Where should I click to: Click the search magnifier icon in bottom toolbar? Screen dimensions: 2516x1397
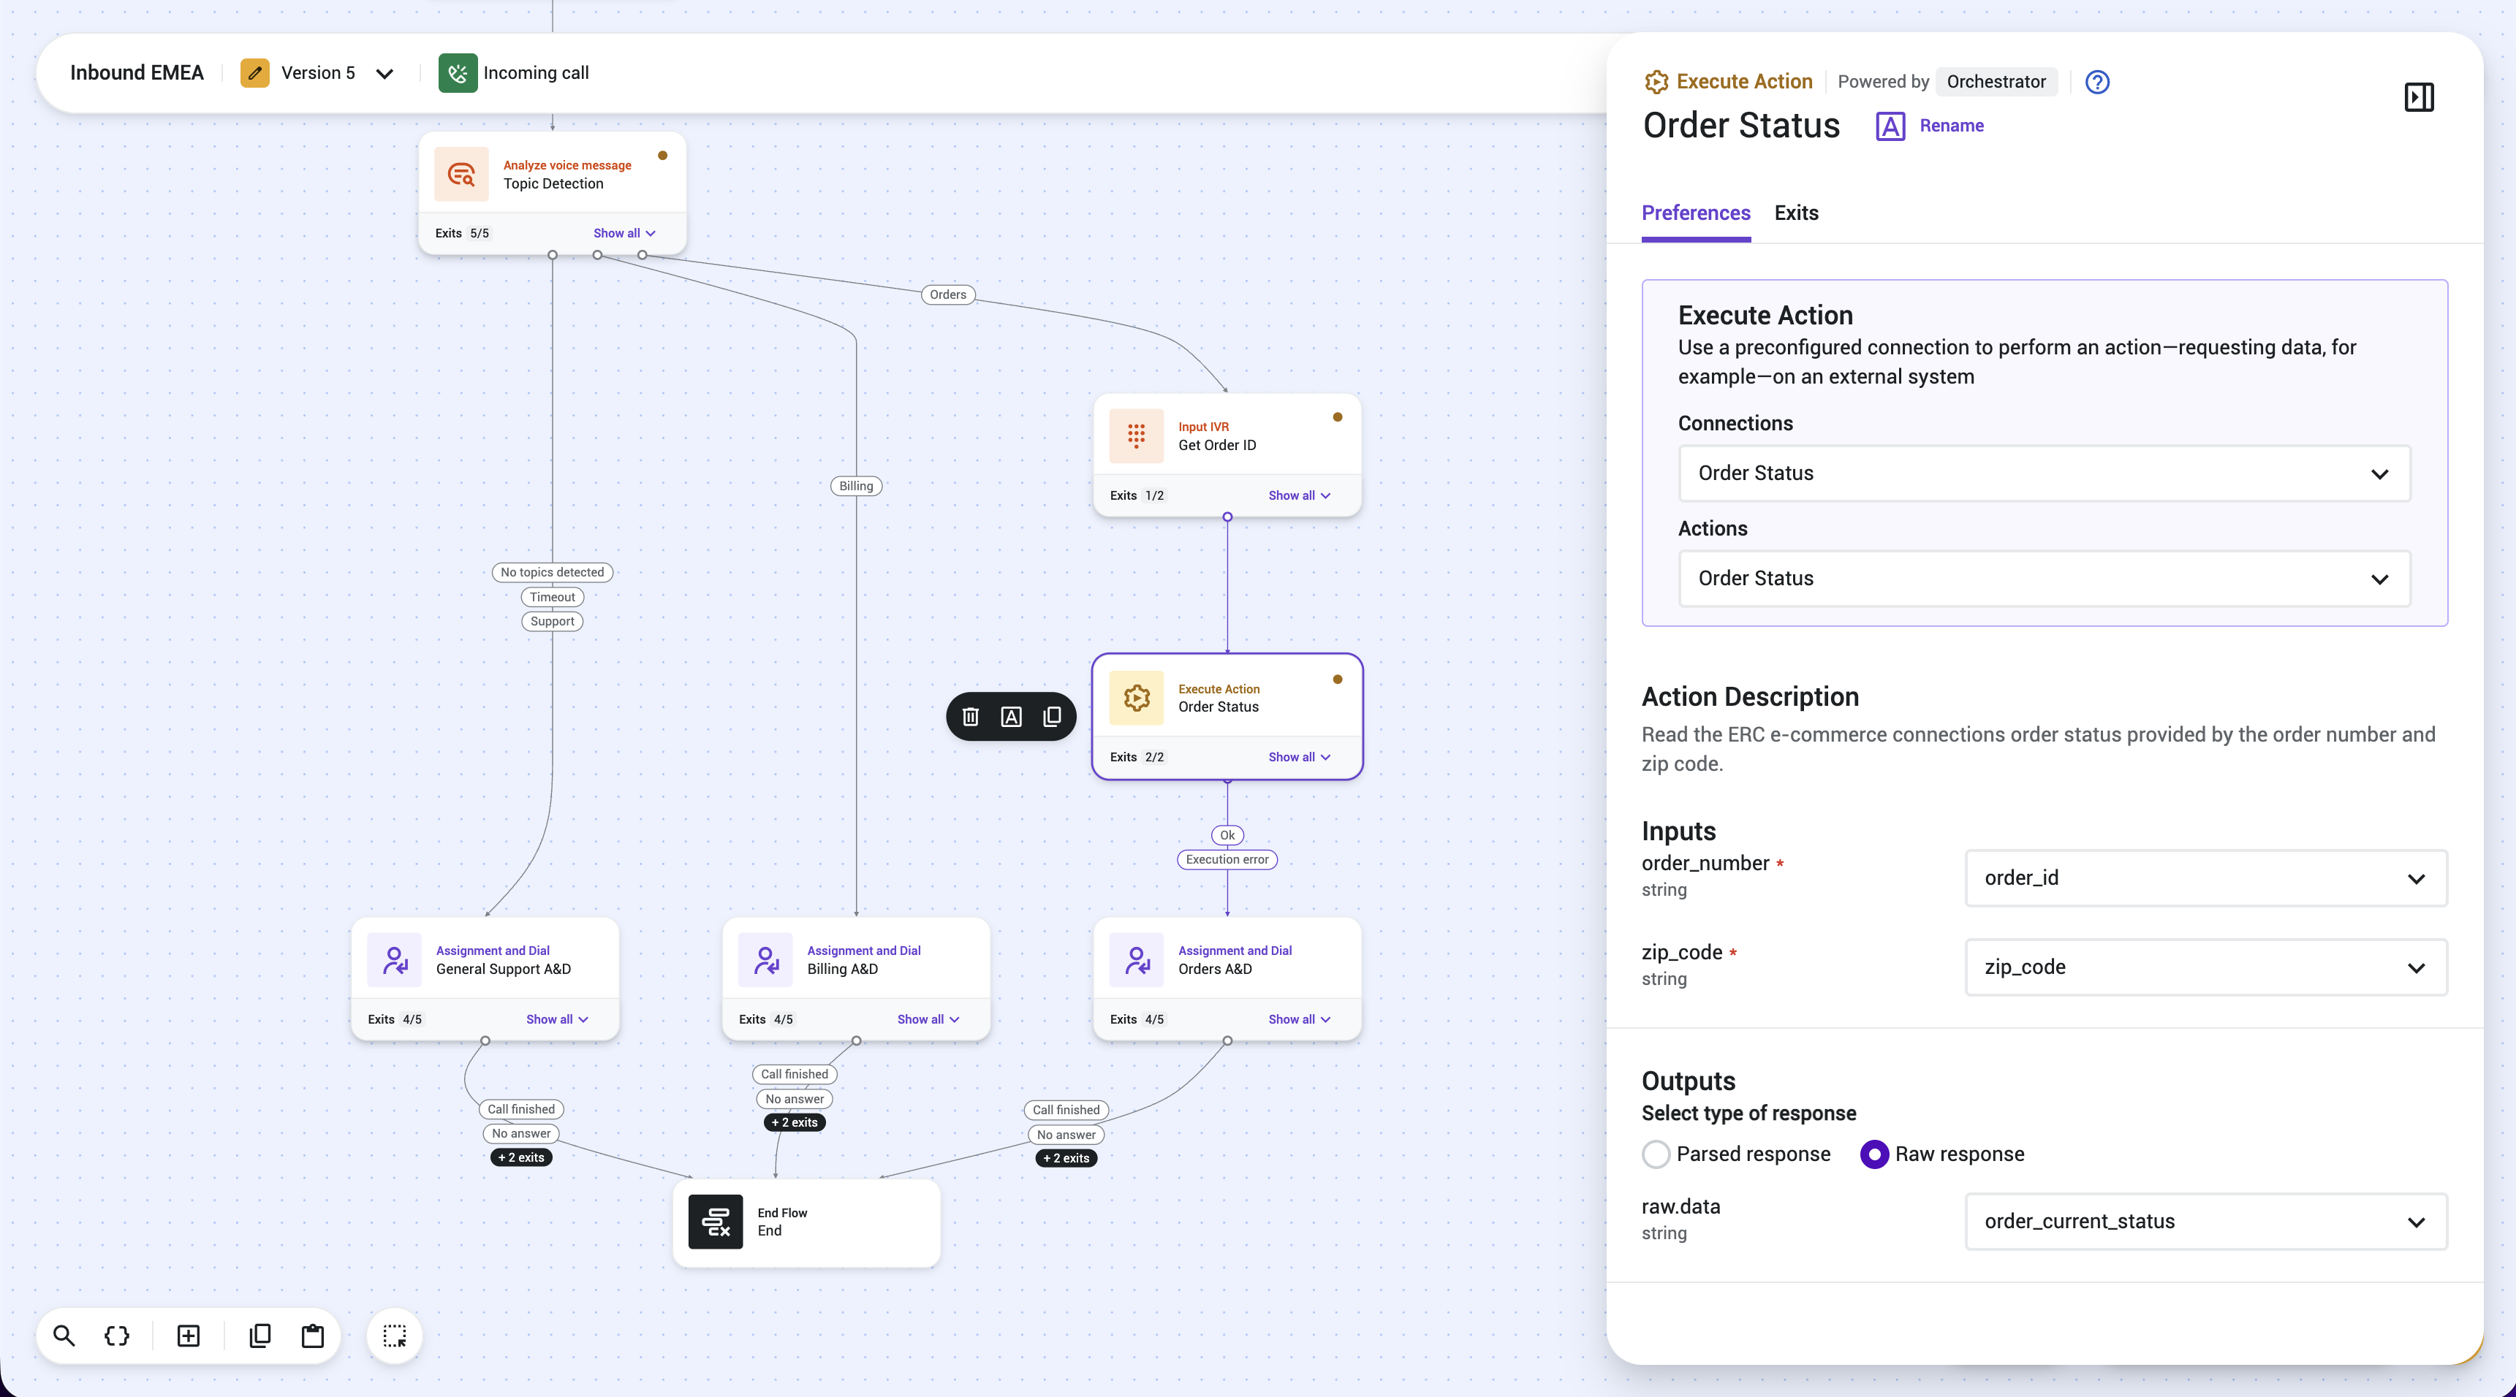pyautogui.click(x=64, y=1336)
